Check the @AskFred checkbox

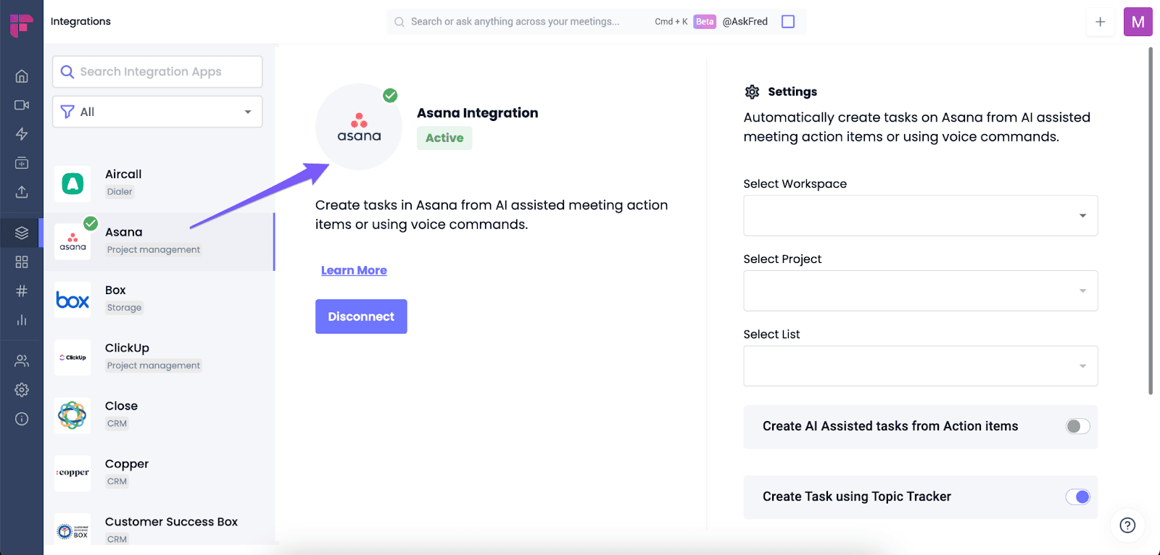(x=788, y=22)
